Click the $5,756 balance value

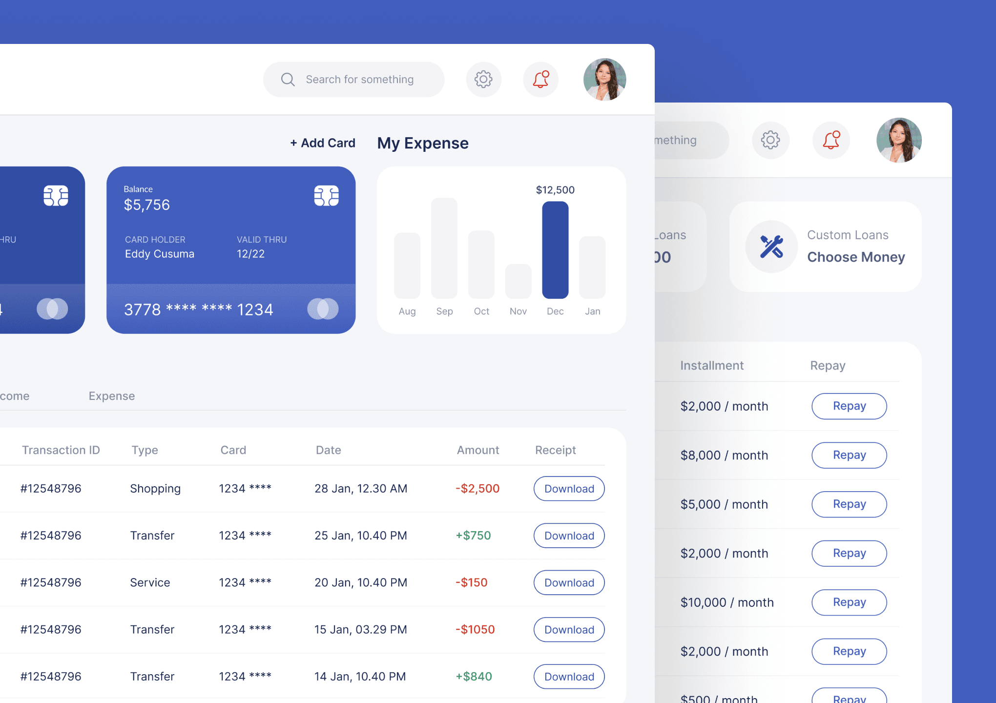pyautogui.click(x=146, y=205)
